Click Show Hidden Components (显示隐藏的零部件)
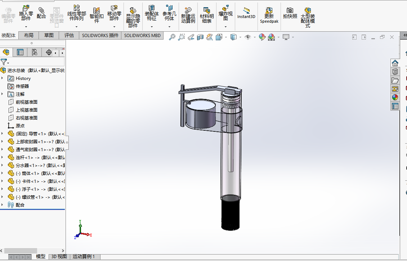407x261 pixels. [x=133, y=18]
